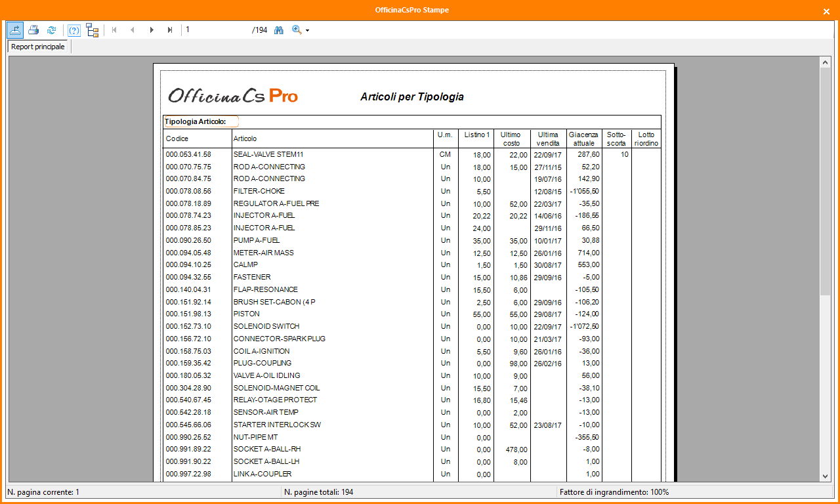
Task: Click ultimo costo value 478,00
Action: [516, 449]
